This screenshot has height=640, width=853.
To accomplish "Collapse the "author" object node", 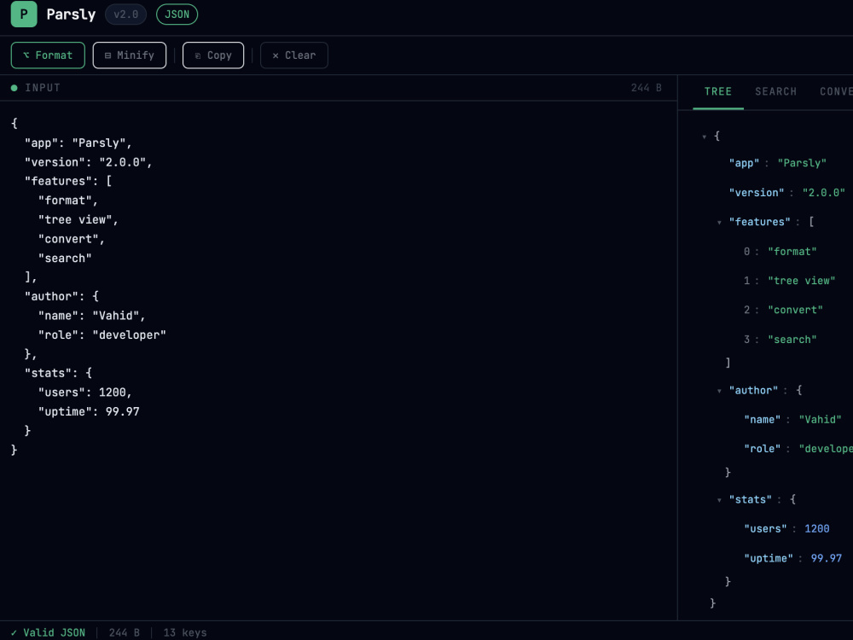I will 719,392.
